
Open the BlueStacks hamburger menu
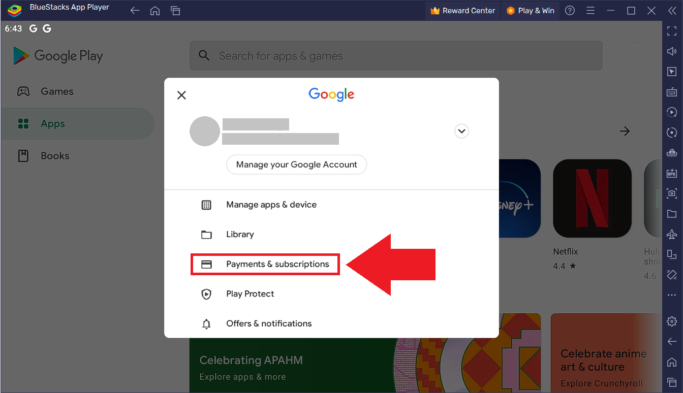[591, 11]
